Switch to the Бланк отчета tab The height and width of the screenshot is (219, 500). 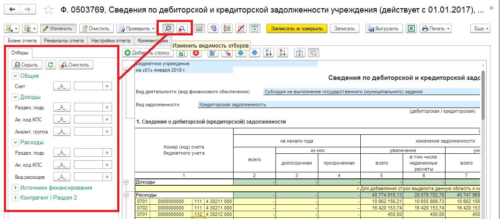(x=22, y=41)
